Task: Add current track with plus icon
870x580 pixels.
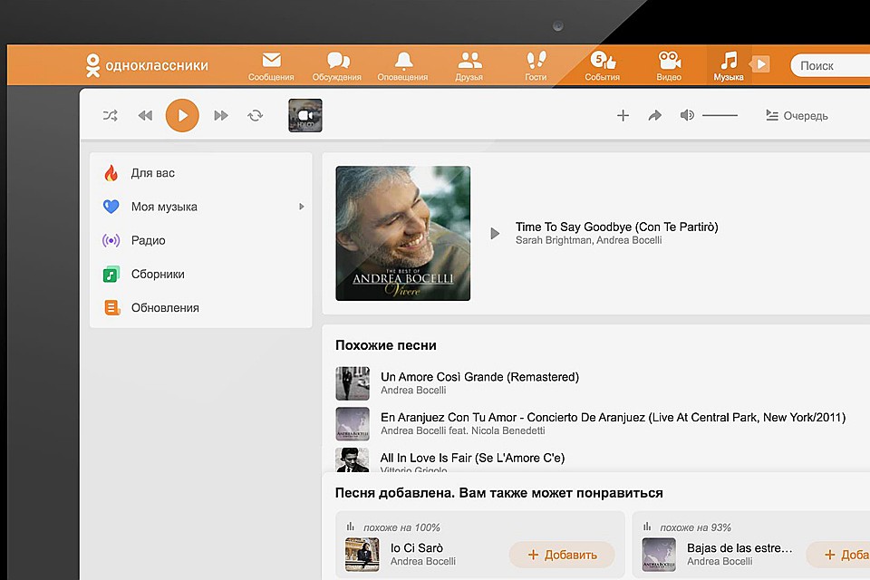Action: (623, 115)
